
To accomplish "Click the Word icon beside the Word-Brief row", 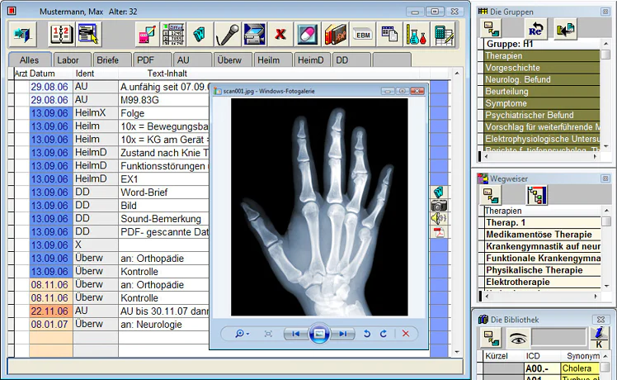I will pos(439,192).
